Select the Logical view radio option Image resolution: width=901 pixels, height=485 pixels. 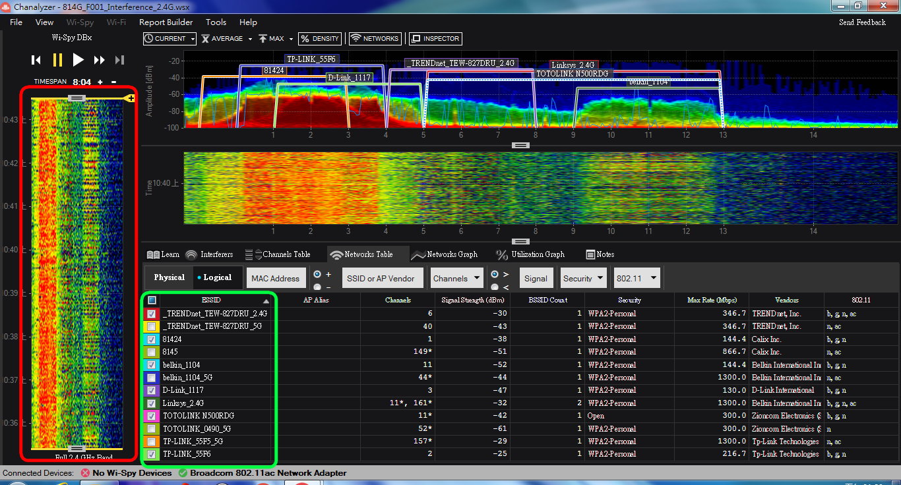[217, 277]
